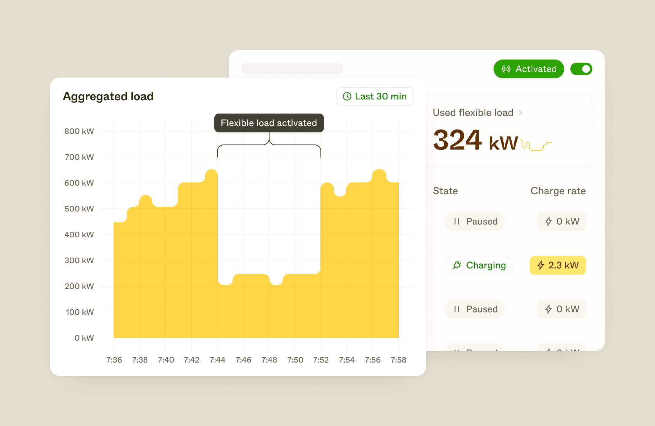Click the Activated status button

[x=529, y=69]
